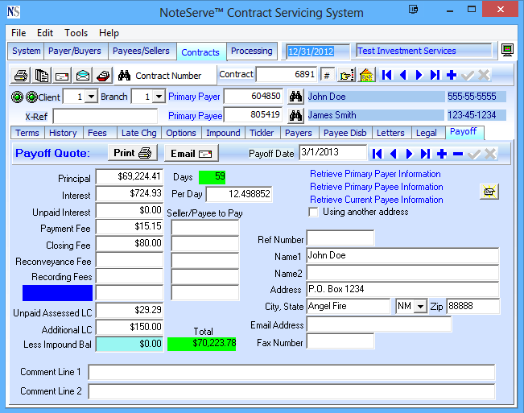This screenshot has width=524, height=413.
Task: Click the printer icon in contract toolbar
Action: pos(21,76)
